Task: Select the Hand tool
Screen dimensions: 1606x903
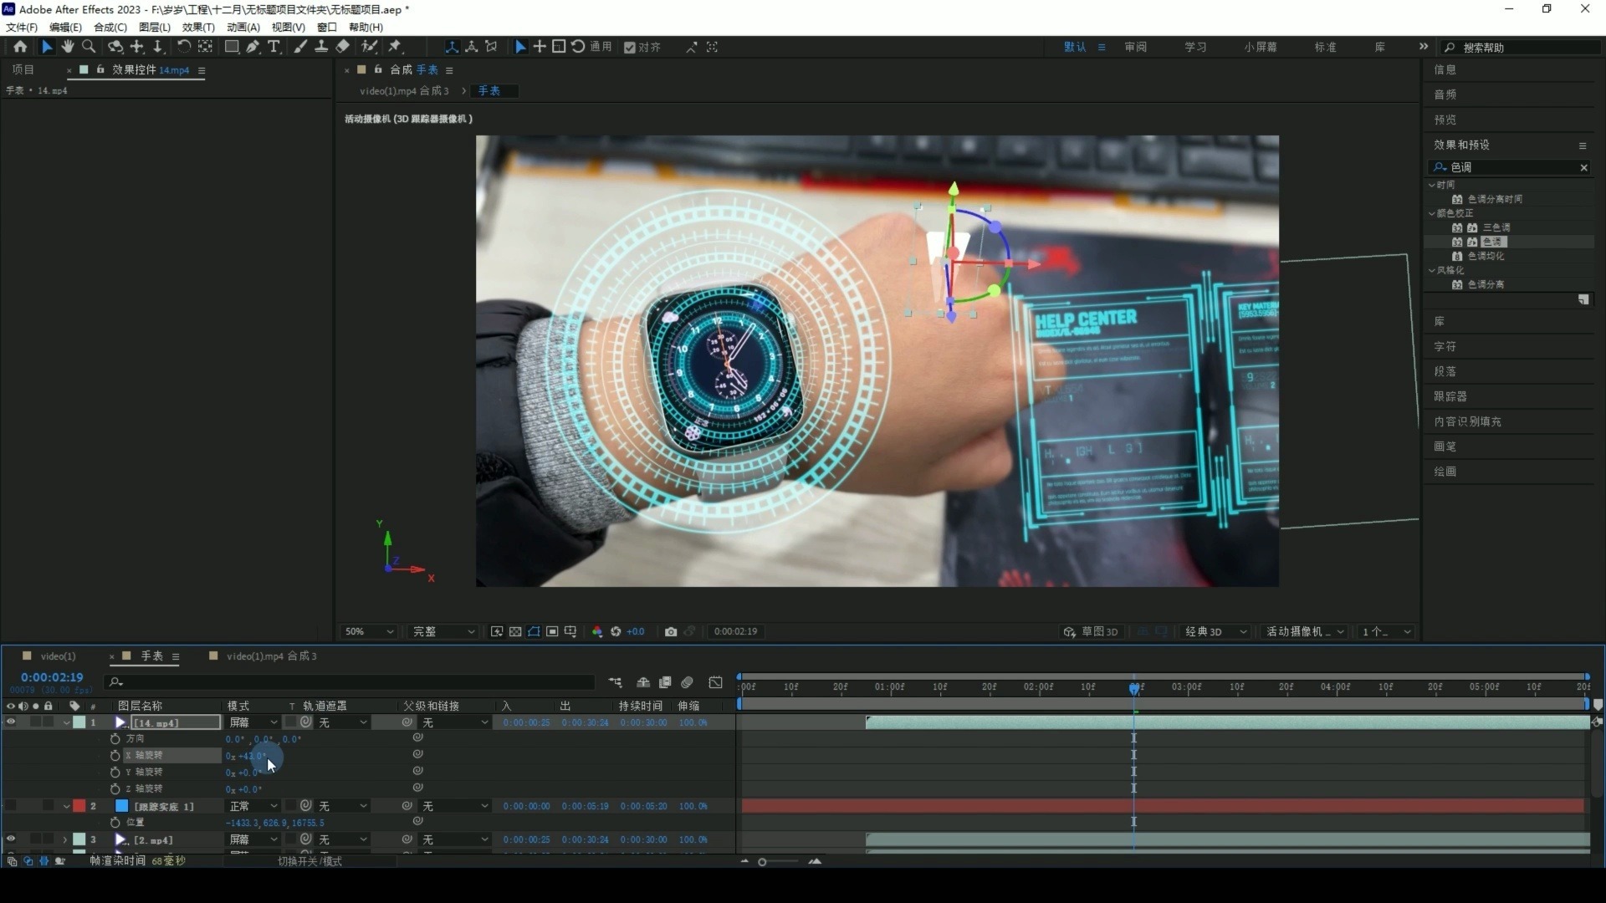Action: (x=67, y=47)
